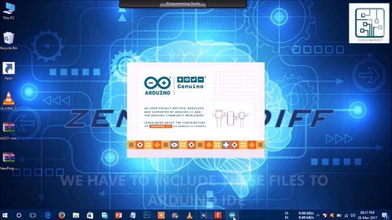The image size is (392, 220).
Task: Click the red 'f' taskbar icon
Action: 218,215
